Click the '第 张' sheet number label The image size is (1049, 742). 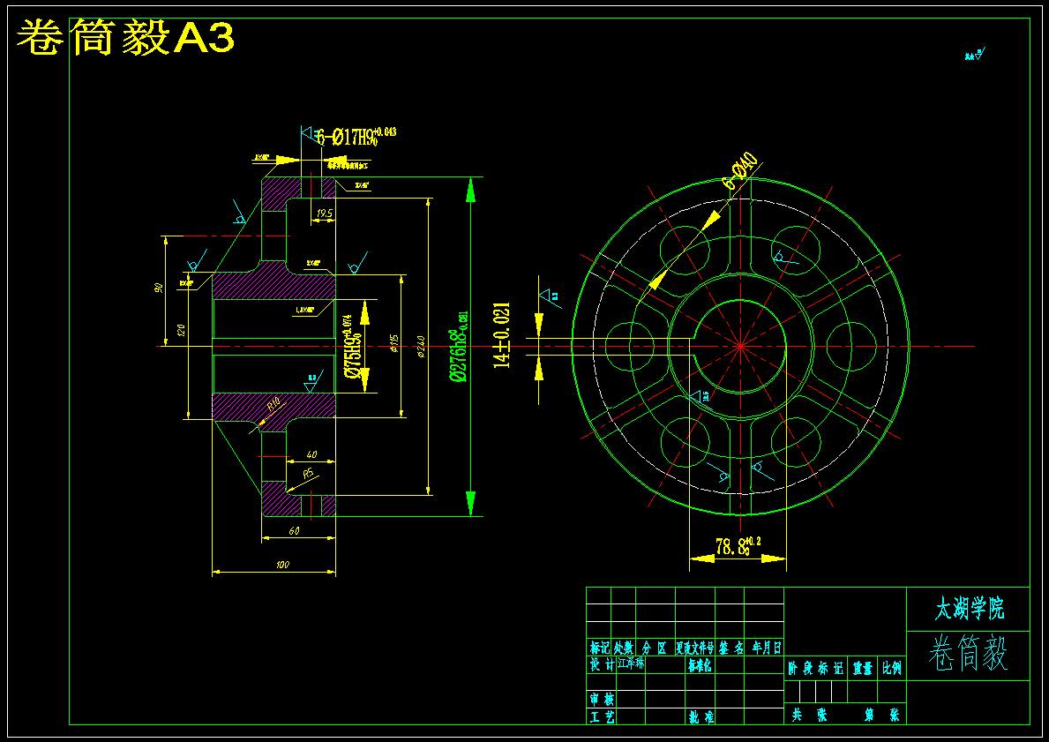pos(881,715)
